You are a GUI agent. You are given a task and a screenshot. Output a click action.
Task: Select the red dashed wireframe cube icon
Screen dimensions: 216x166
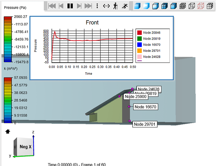point(201,6)
